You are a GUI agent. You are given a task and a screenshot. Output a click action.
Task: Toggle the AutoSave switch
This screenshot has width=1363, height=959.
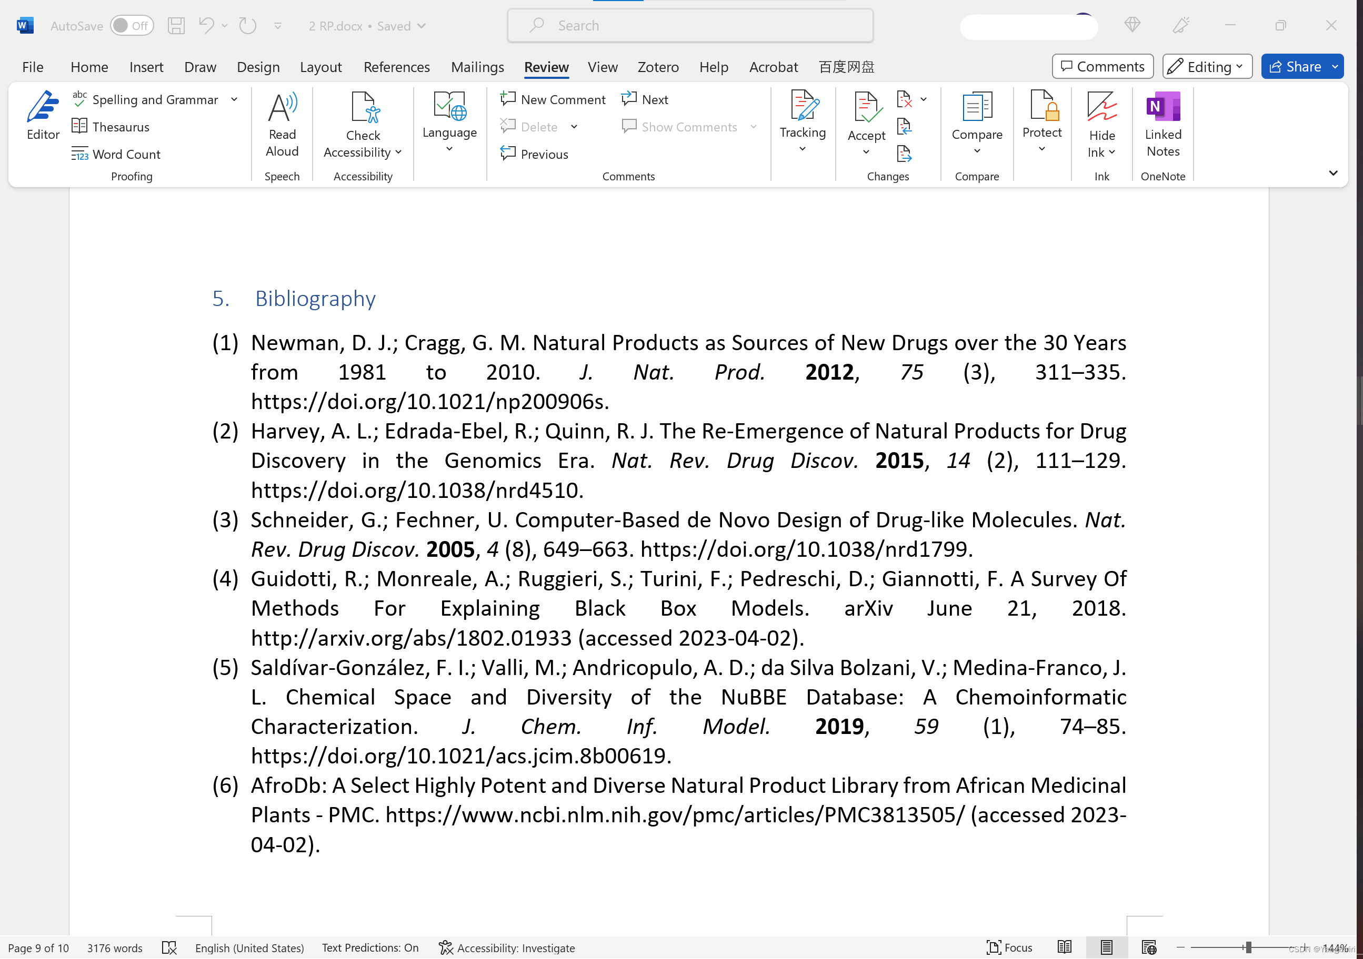[132, 26]
